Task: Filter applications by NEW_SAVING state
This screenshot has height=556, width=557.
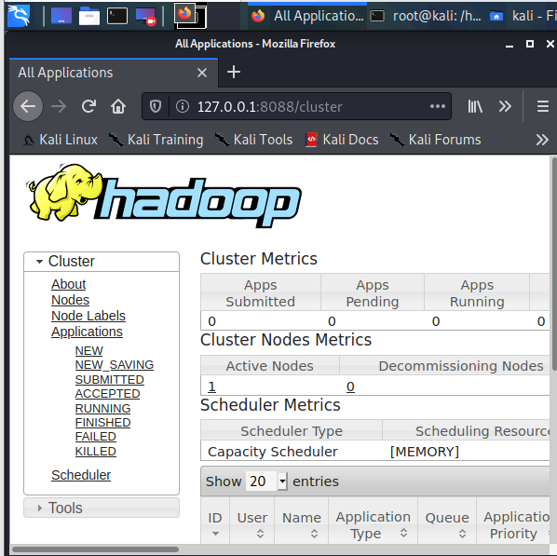Action: pos(115,365)
